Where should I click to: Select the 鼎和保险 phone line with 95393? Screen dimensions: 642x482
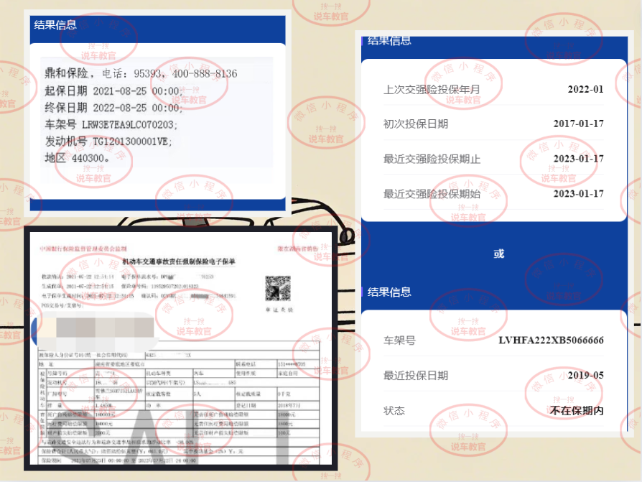[x=141, y=73]
